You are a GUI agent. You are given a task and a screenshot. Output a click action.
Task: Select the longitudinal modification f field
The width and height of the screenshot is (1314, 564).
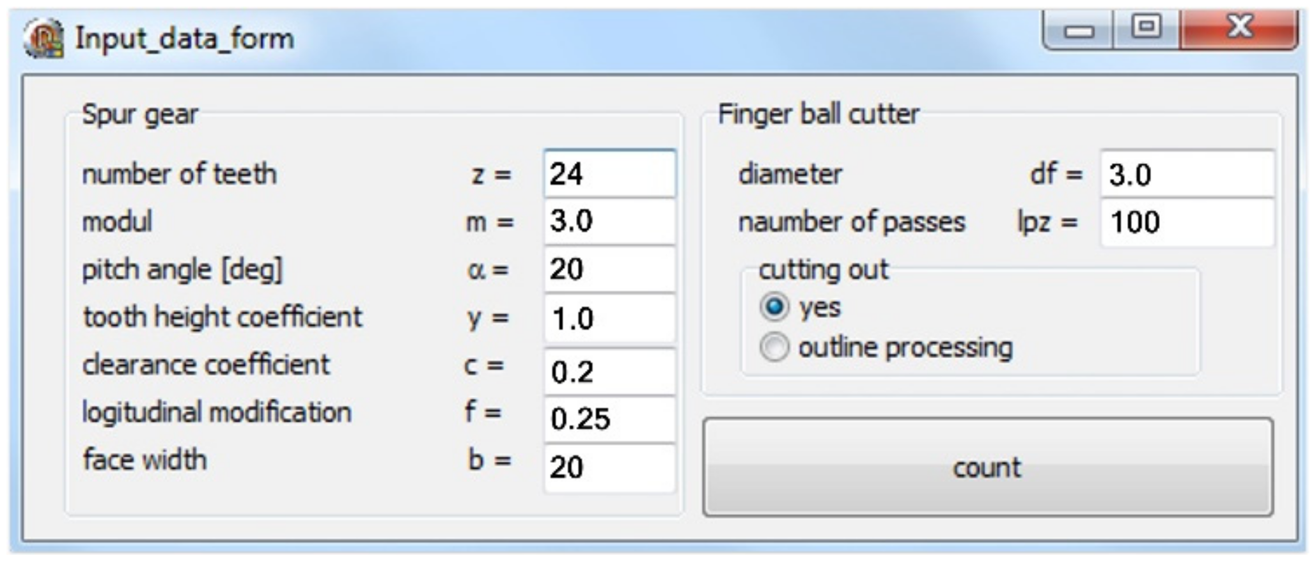pos(609,419)
